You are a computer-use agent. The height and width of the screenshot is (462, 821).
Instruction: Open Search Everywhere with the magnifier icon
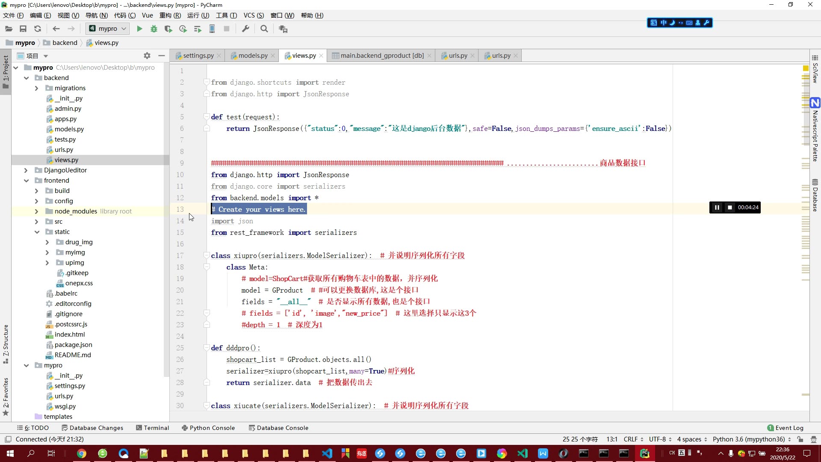(x=264, y=29)
